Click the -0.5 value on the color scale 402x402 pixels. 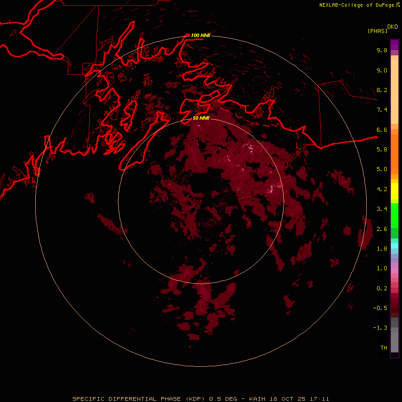click(x=380, y=308)
